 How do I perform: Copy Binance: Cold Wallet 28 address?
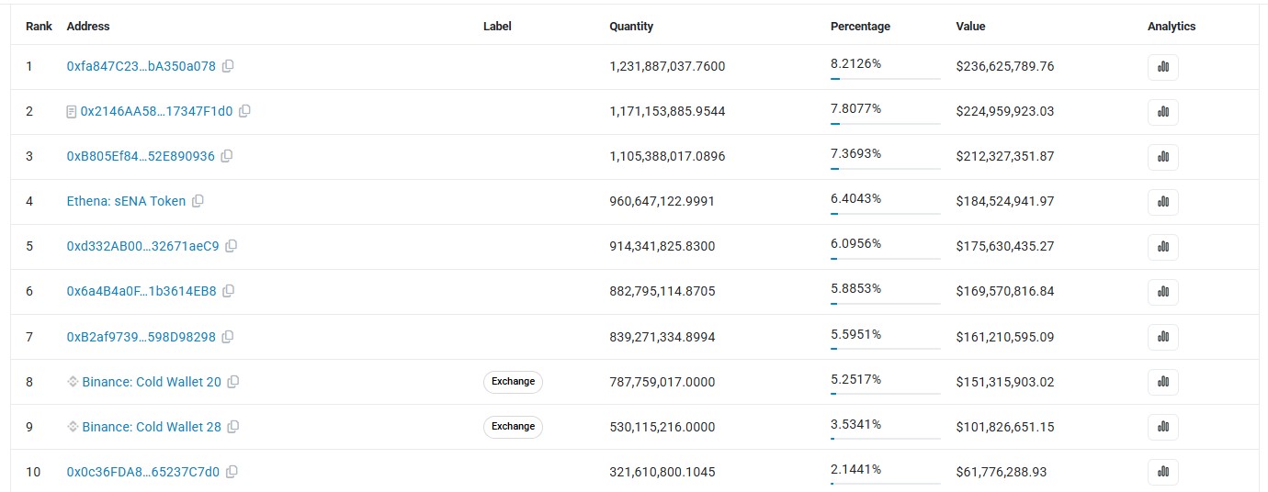[233, 427]
